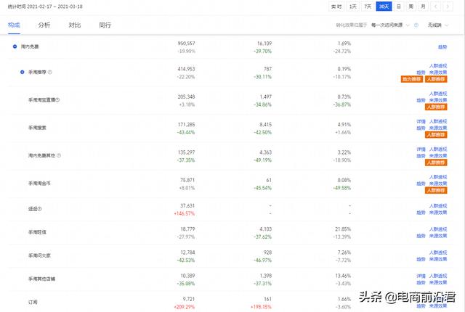Viewport: 465px width, 312px height.
Task: Select the 手淘问大家 source name
Action: click(x=39, y=255)
